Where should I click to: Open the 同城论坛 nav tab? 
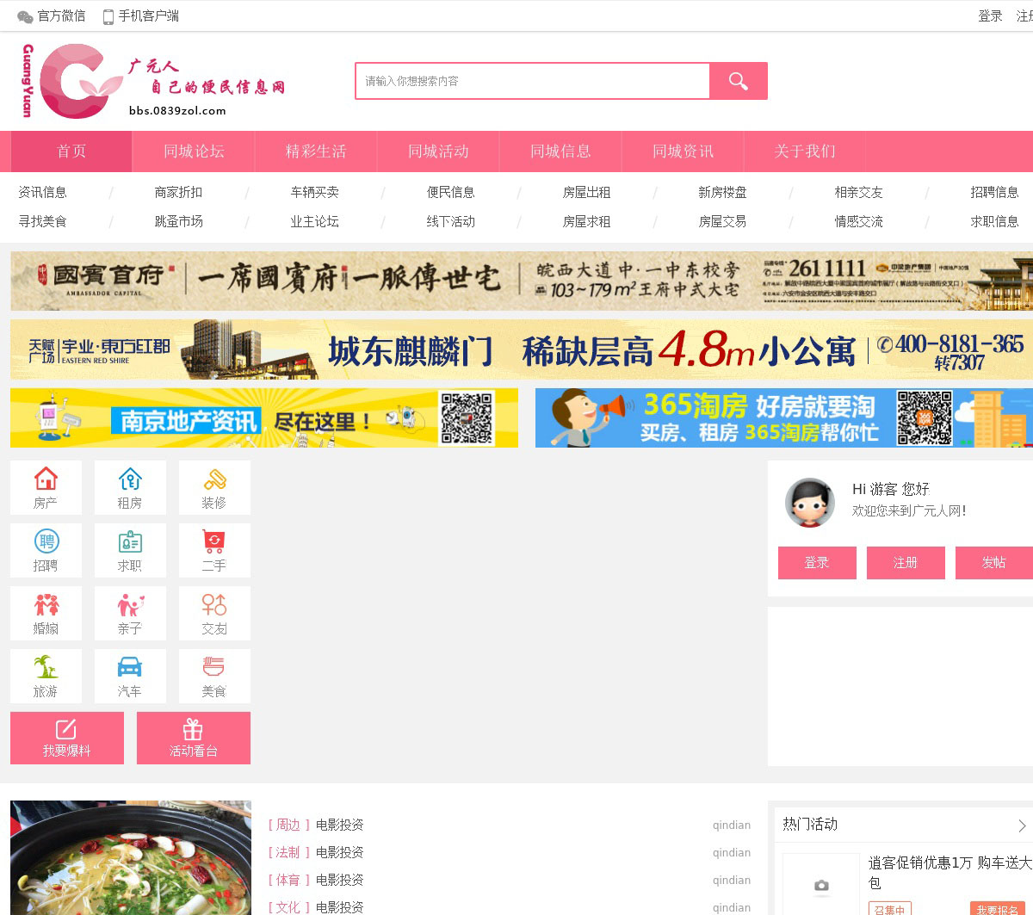194,151
